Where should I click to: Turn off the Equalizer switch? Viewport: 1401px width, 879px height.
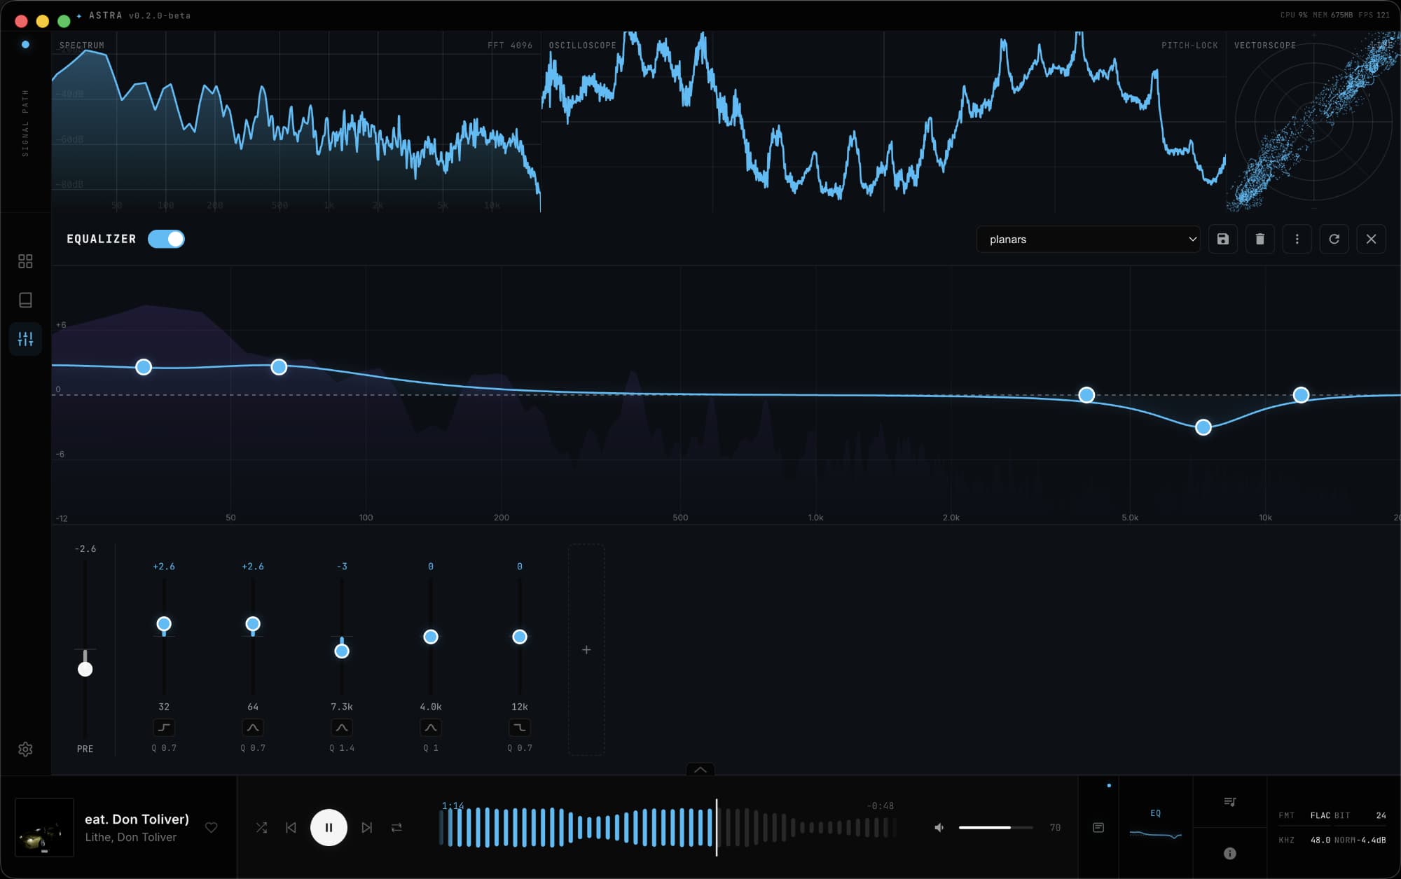(x=166, y=239)
